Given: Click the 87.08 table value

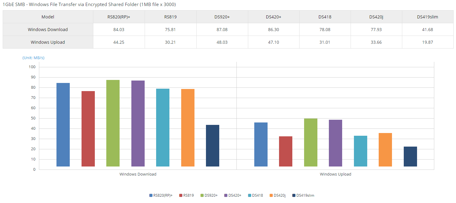Looking at the screenshot, I should click(x=222, y=30).
